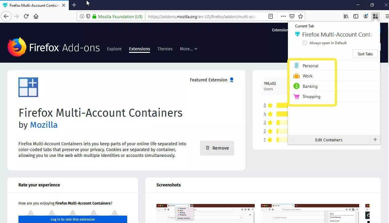Open the Multi-Account Containers toolbar icon
Image resolution: width=389 pixels, height=223 pixels.
375,17
